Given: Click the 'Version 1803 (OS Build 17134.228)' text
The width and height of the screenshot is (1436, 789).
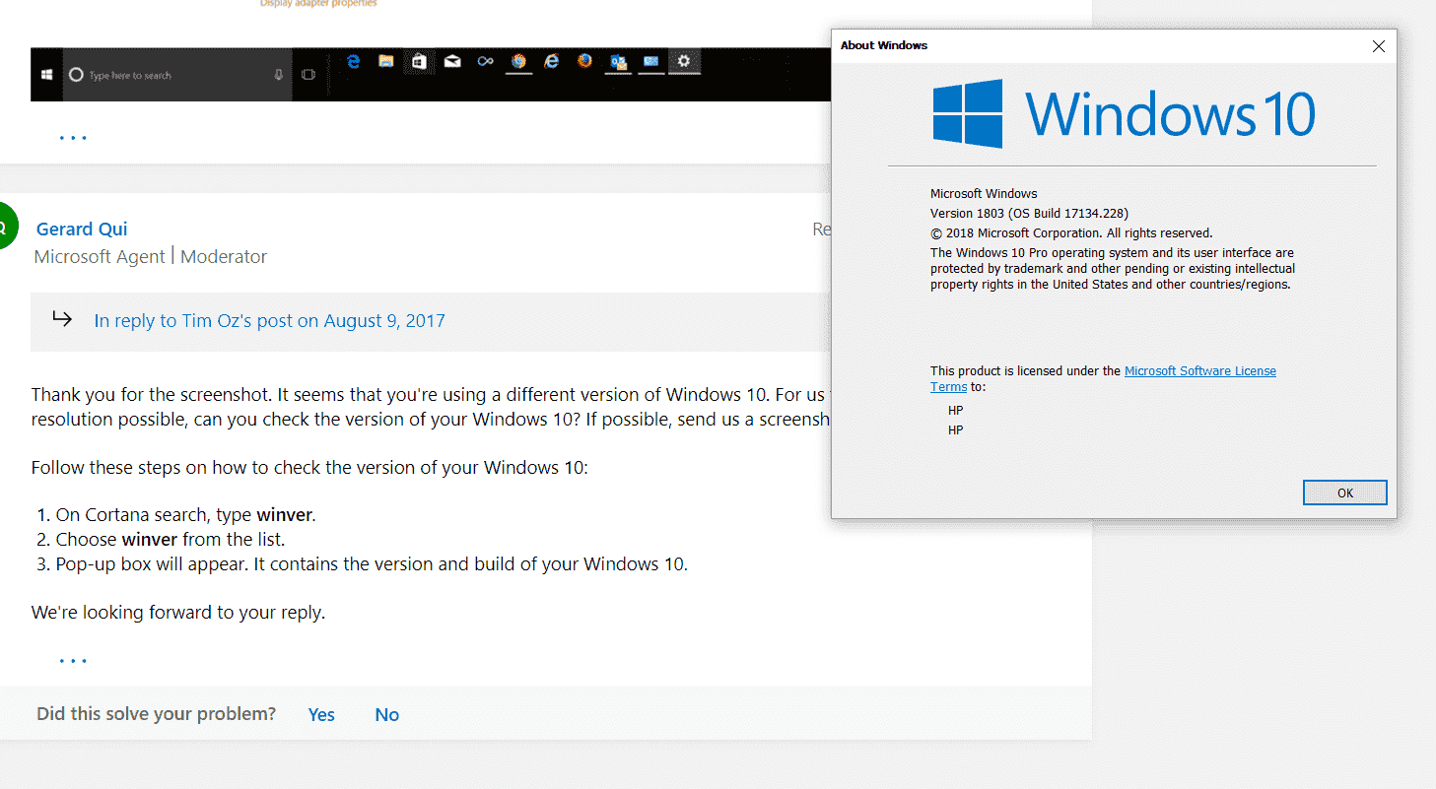Looking at the screenshot, I should pos(1029,213).
